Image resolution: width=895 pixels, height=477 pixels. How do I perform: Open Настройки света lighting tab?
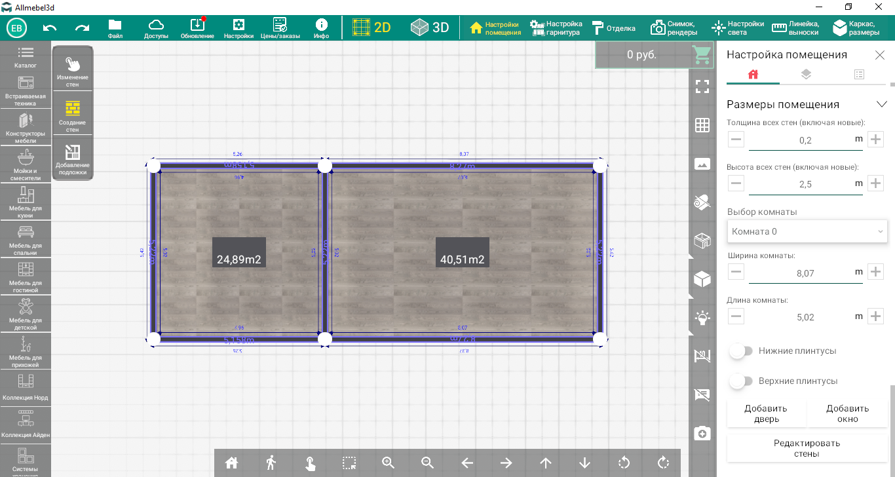(738, 28)
